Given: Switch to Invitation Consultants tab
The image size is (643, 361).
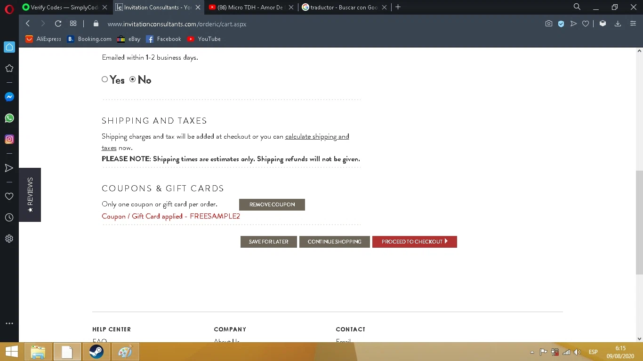Looking at the screenshot, I should (x=158, y=7).
